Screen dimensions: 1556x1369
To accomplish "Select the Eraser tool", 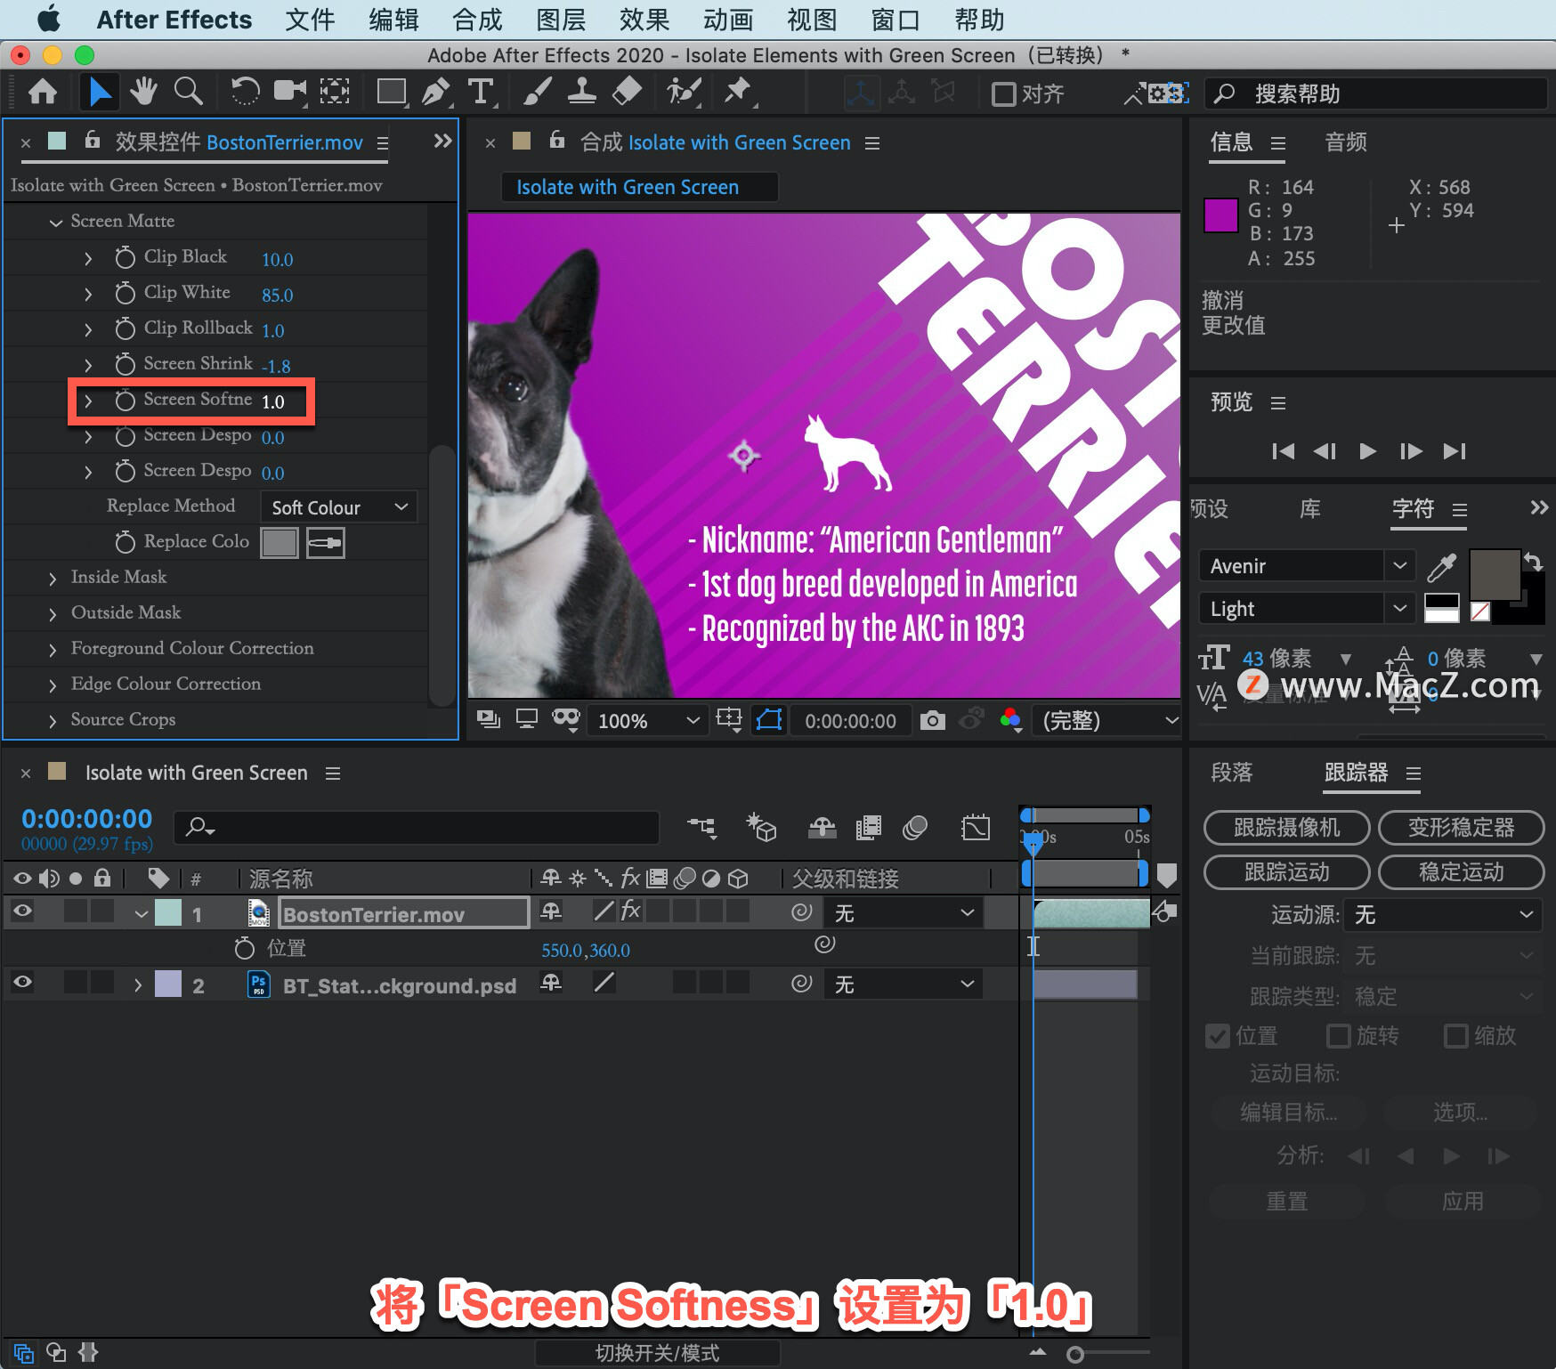I will tap(628, 92).
